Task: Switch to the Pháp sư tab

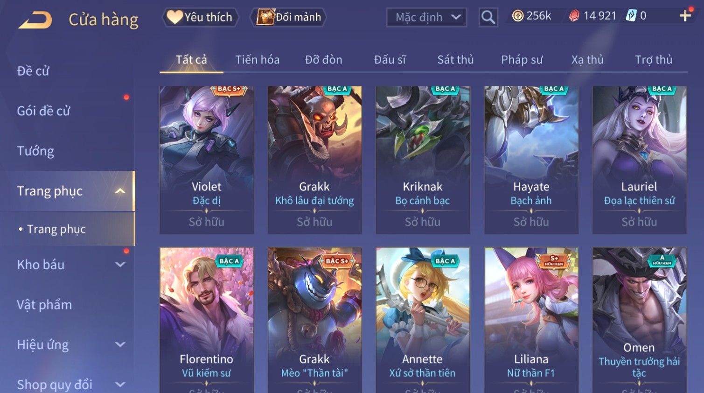Action: 522,60
